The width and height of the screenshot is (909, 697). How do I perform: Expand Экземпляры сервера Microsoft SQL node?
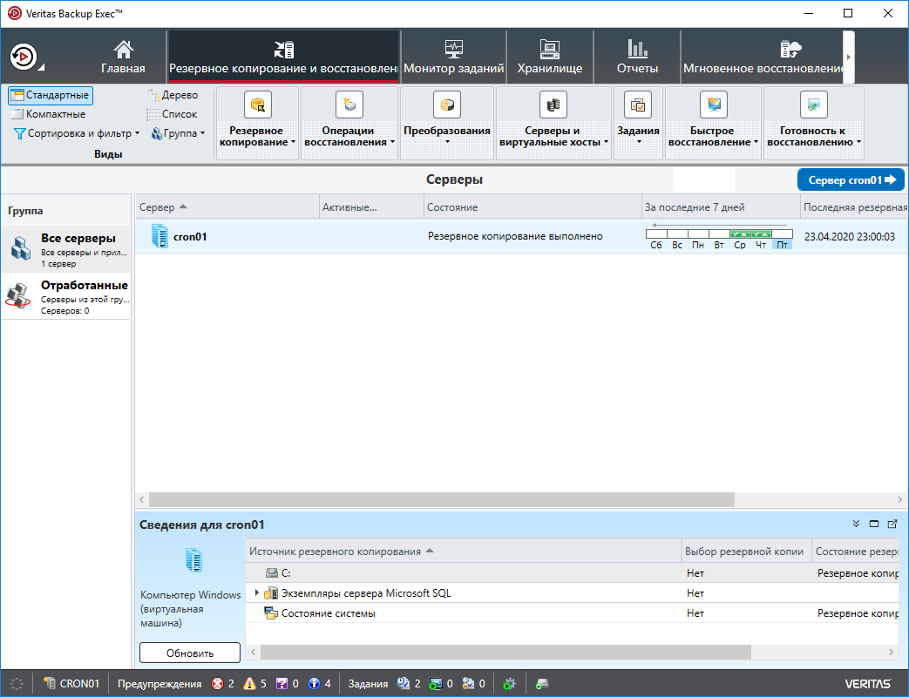coord(257,592)
